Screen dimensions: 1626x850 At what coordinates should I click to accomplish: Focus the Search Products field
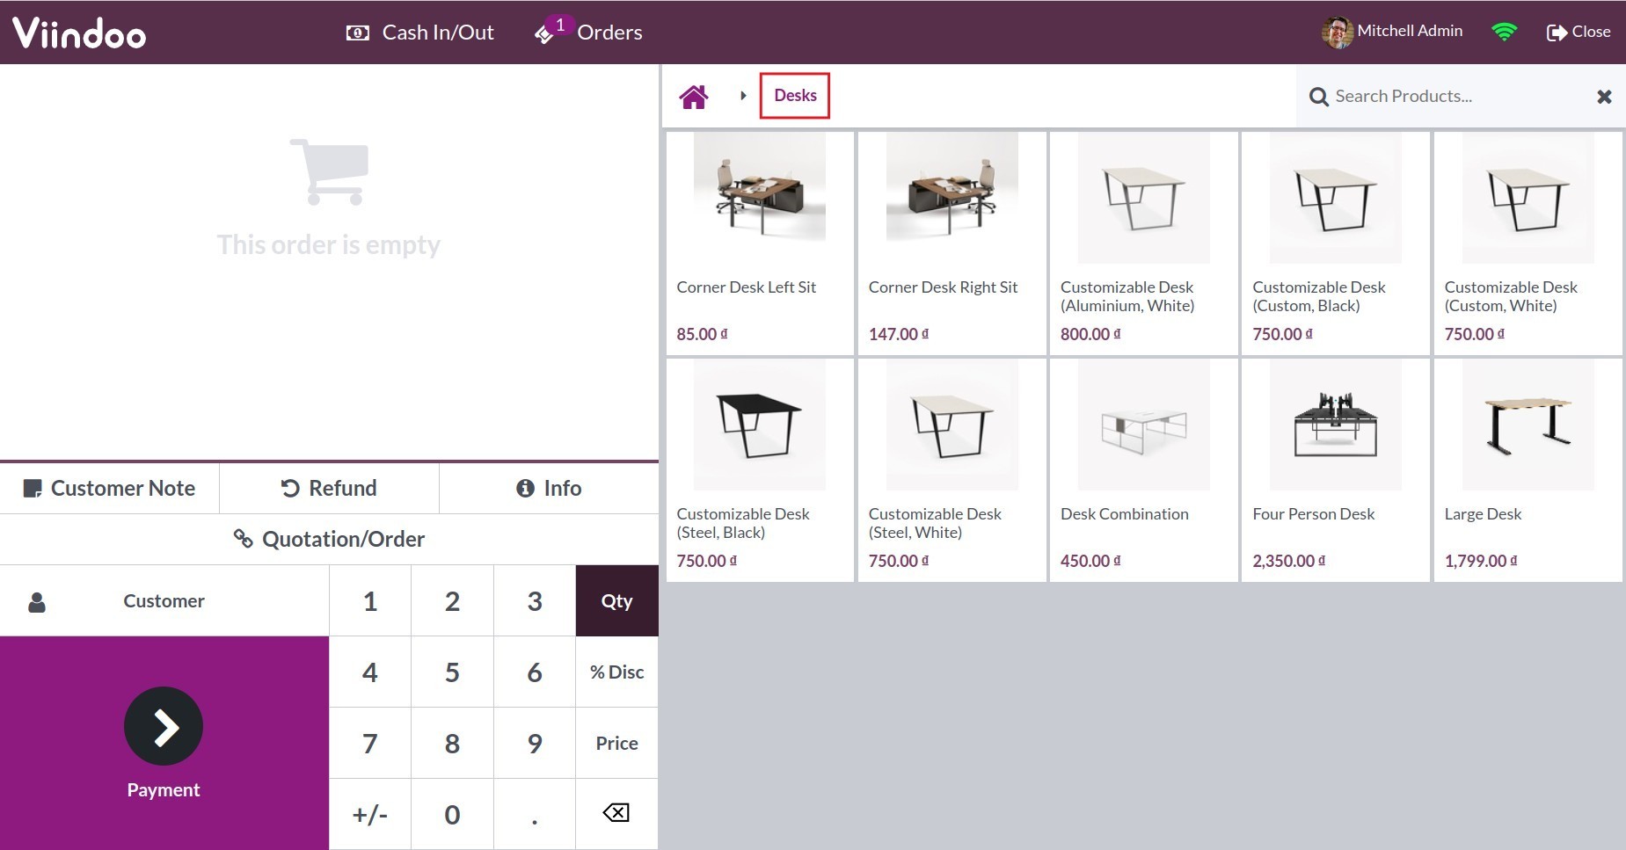pos(1460,96)
